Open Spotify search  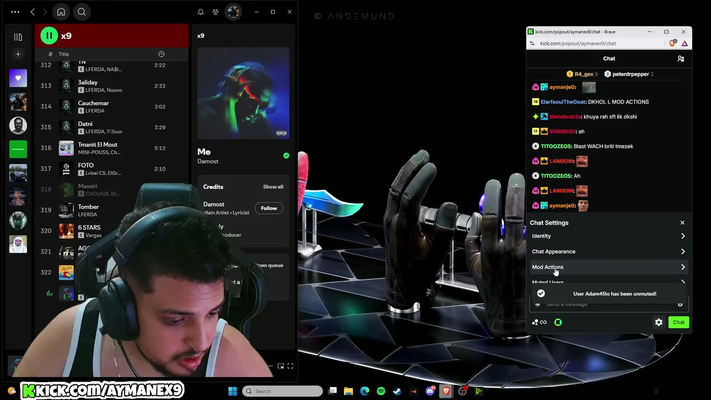(x=82, y=12)
